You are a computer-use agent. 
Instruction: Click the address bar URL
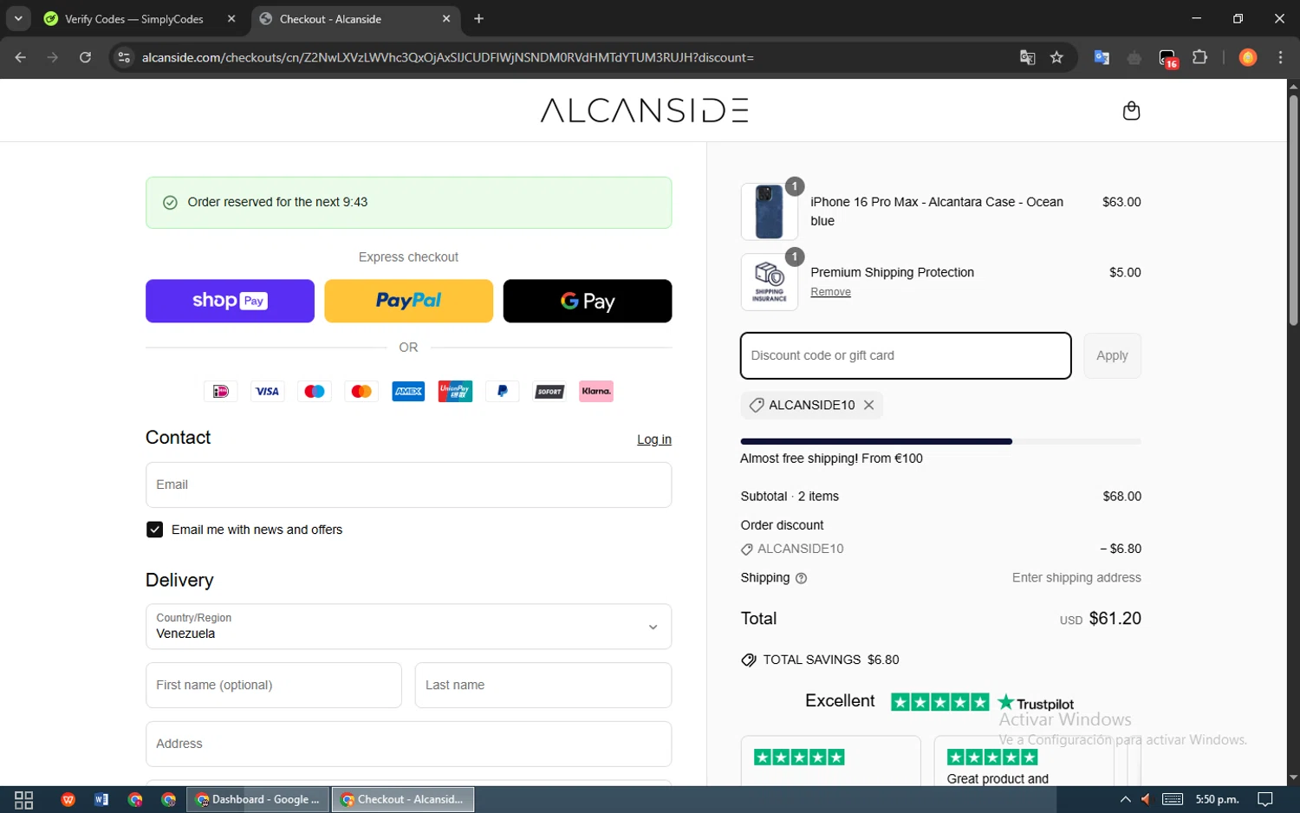[x=448, y=57]
